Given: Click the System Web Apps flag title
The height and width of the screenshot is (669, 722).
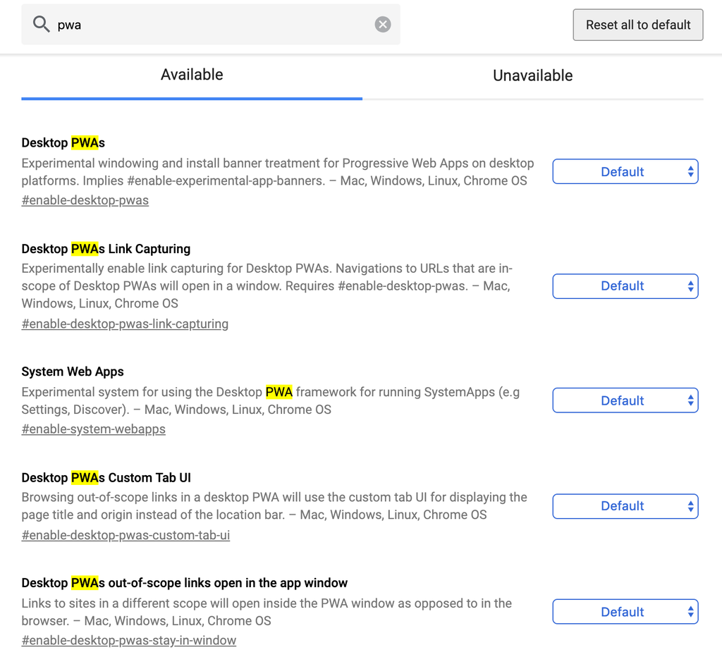Looking at the screenshot, I should 73,372.
